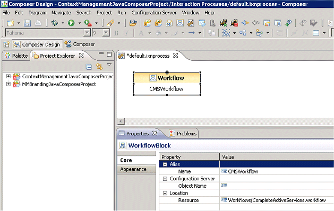Run the project with the green play icon

point(71,23)
